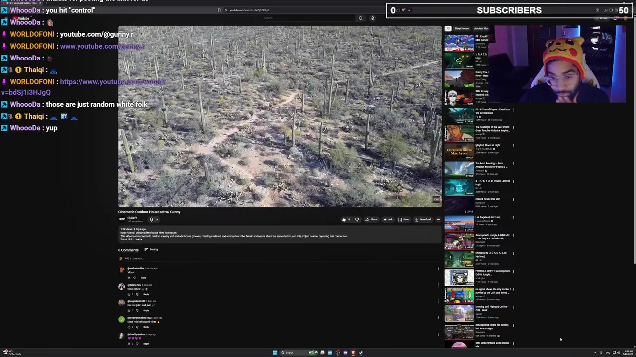Open options for The Aero Arcology video
The image size is (636, 357).
(513, 164)
